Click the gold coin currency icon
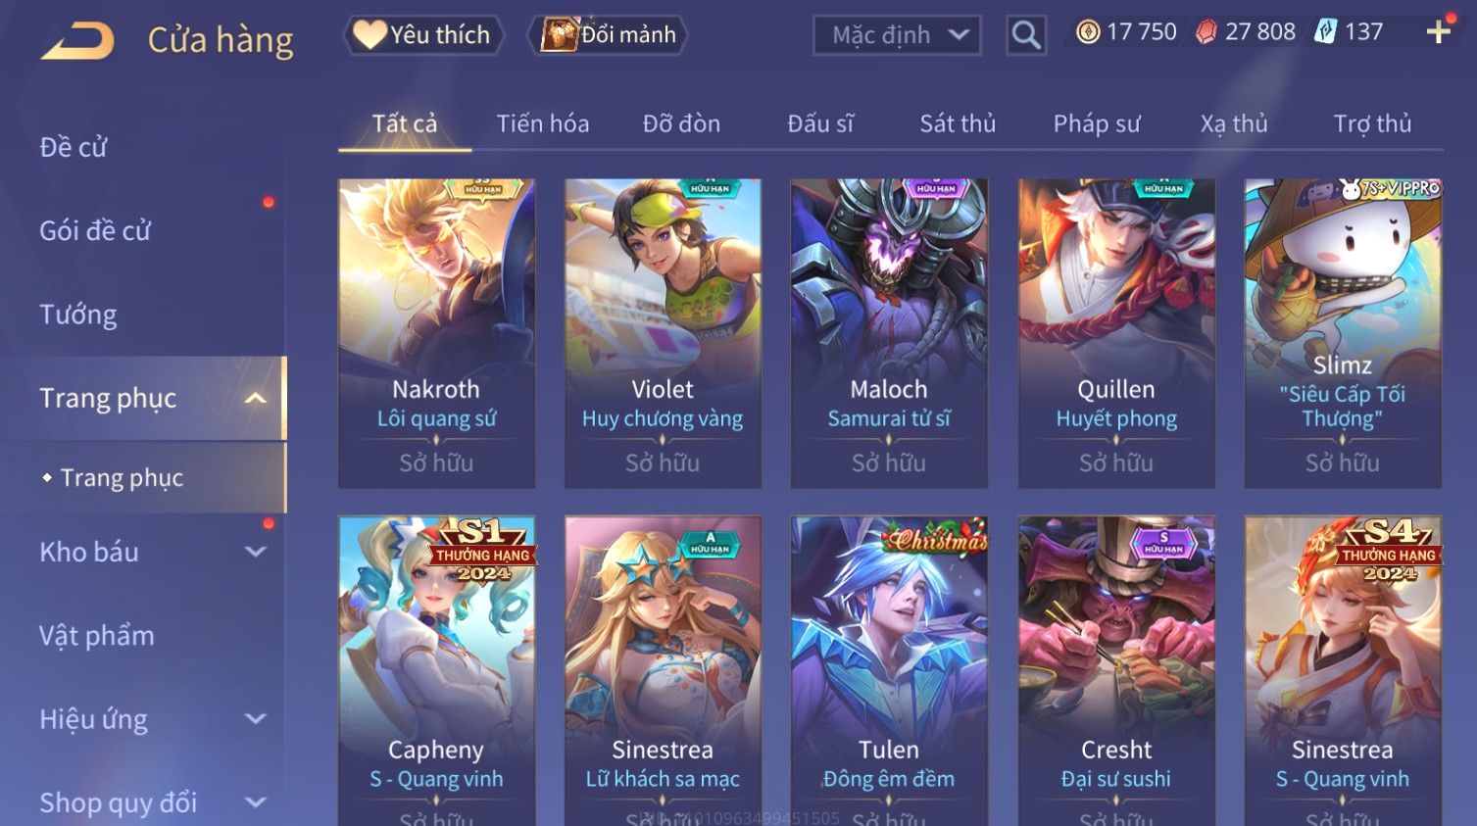1477x826 pixels. tap(1088, 32)
